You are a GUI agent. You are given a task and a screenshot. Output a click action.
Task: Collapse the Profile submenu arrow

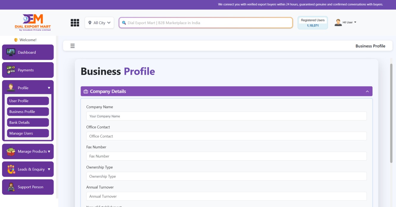(x=49, y=88)
